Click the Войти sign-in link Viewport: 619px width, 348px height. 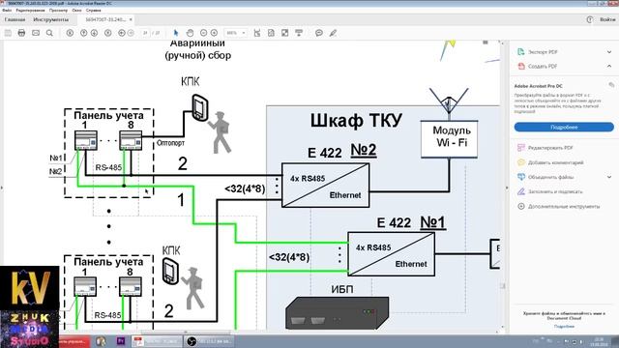click(607, 19)
